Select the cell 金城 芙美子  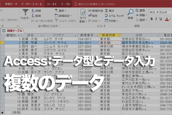point(32,105)
